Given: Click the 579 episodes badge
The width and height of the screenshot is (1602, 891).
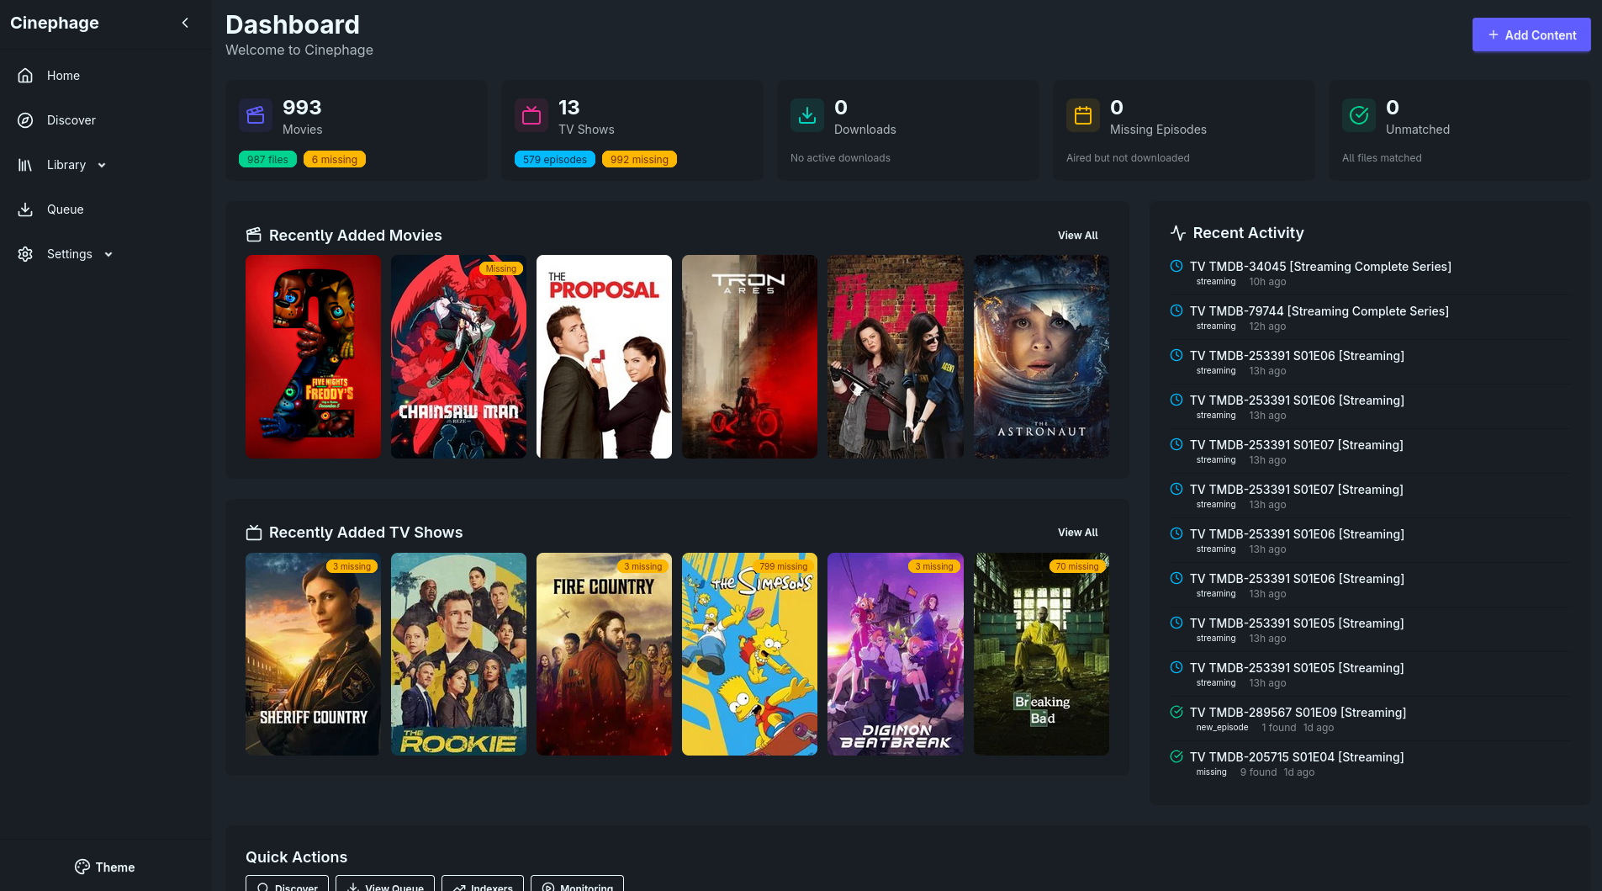Looking at the screenshot, I should (554, 160).
